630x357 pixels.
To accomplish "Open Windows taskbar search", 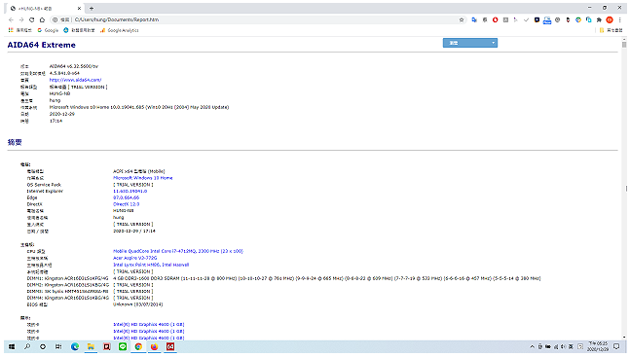I will 27,346.
